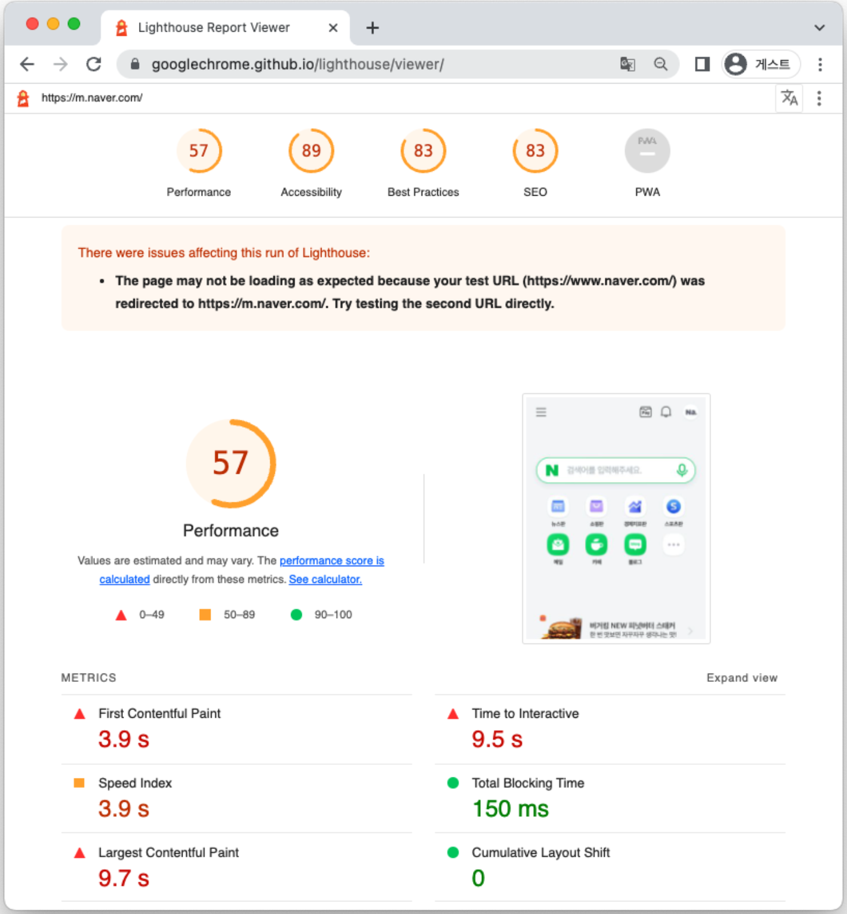Open the 'calculated' link
The width and height of the screenshot is (847, 914).
(125, 579)
